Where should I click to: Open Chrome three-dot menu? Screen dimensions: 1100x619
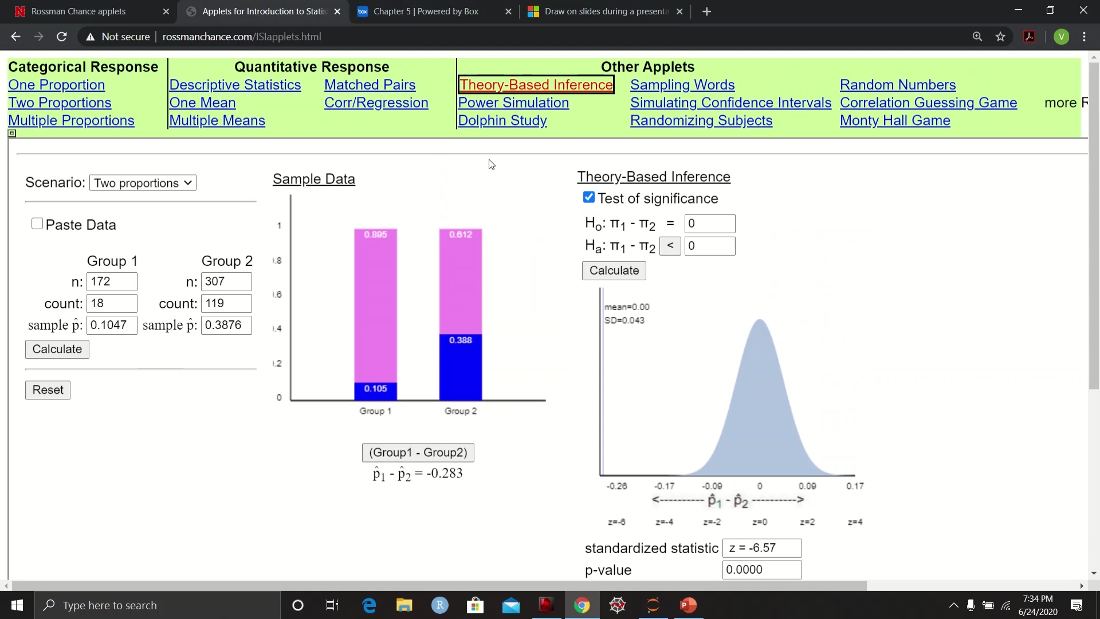coord(1084,37)
